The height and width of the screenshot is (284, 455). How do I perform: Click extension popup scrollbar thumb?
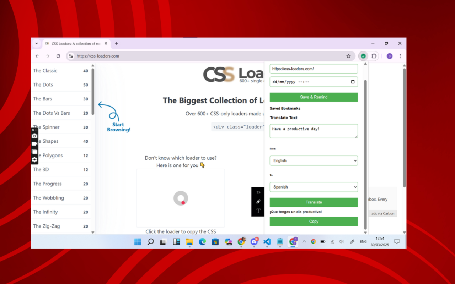tap(365, 154)
